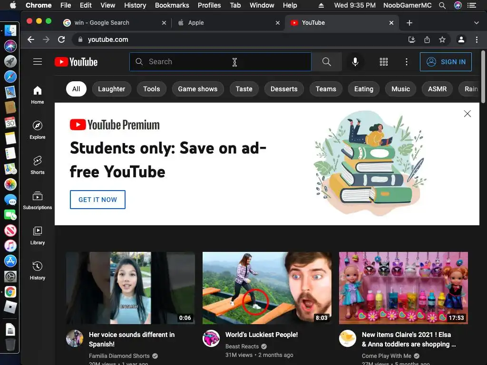Click the Familia Diamond Shorts channel avatar
487x365 pixels.
click(75, 338)
